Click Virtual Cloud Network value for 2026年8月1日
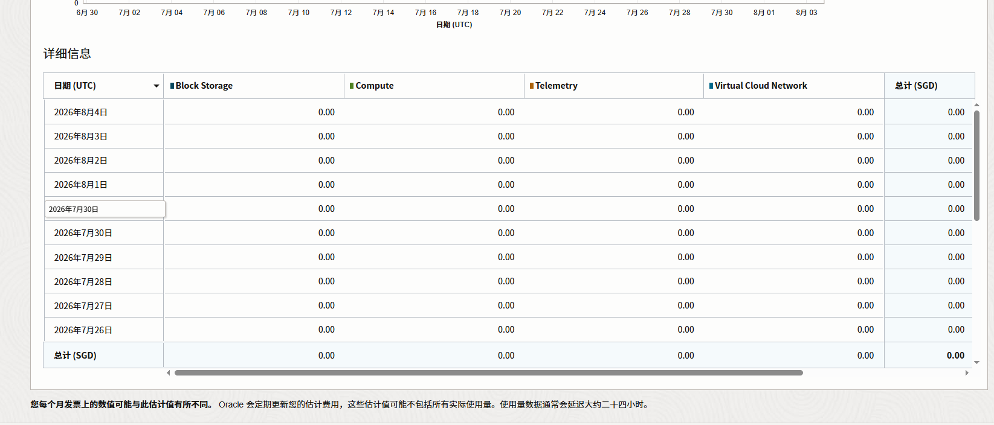Viewport: 994px width, 425px height. (x=866, y=185)
